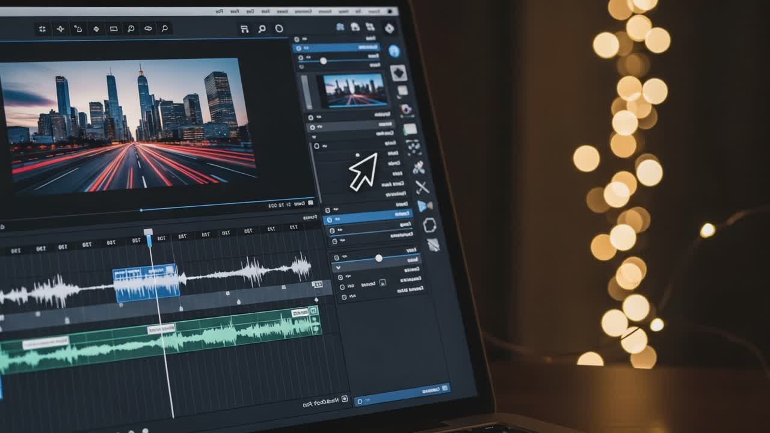Collapse the expanded parameter group arrow
770x433 pixels.
point(339,266)
